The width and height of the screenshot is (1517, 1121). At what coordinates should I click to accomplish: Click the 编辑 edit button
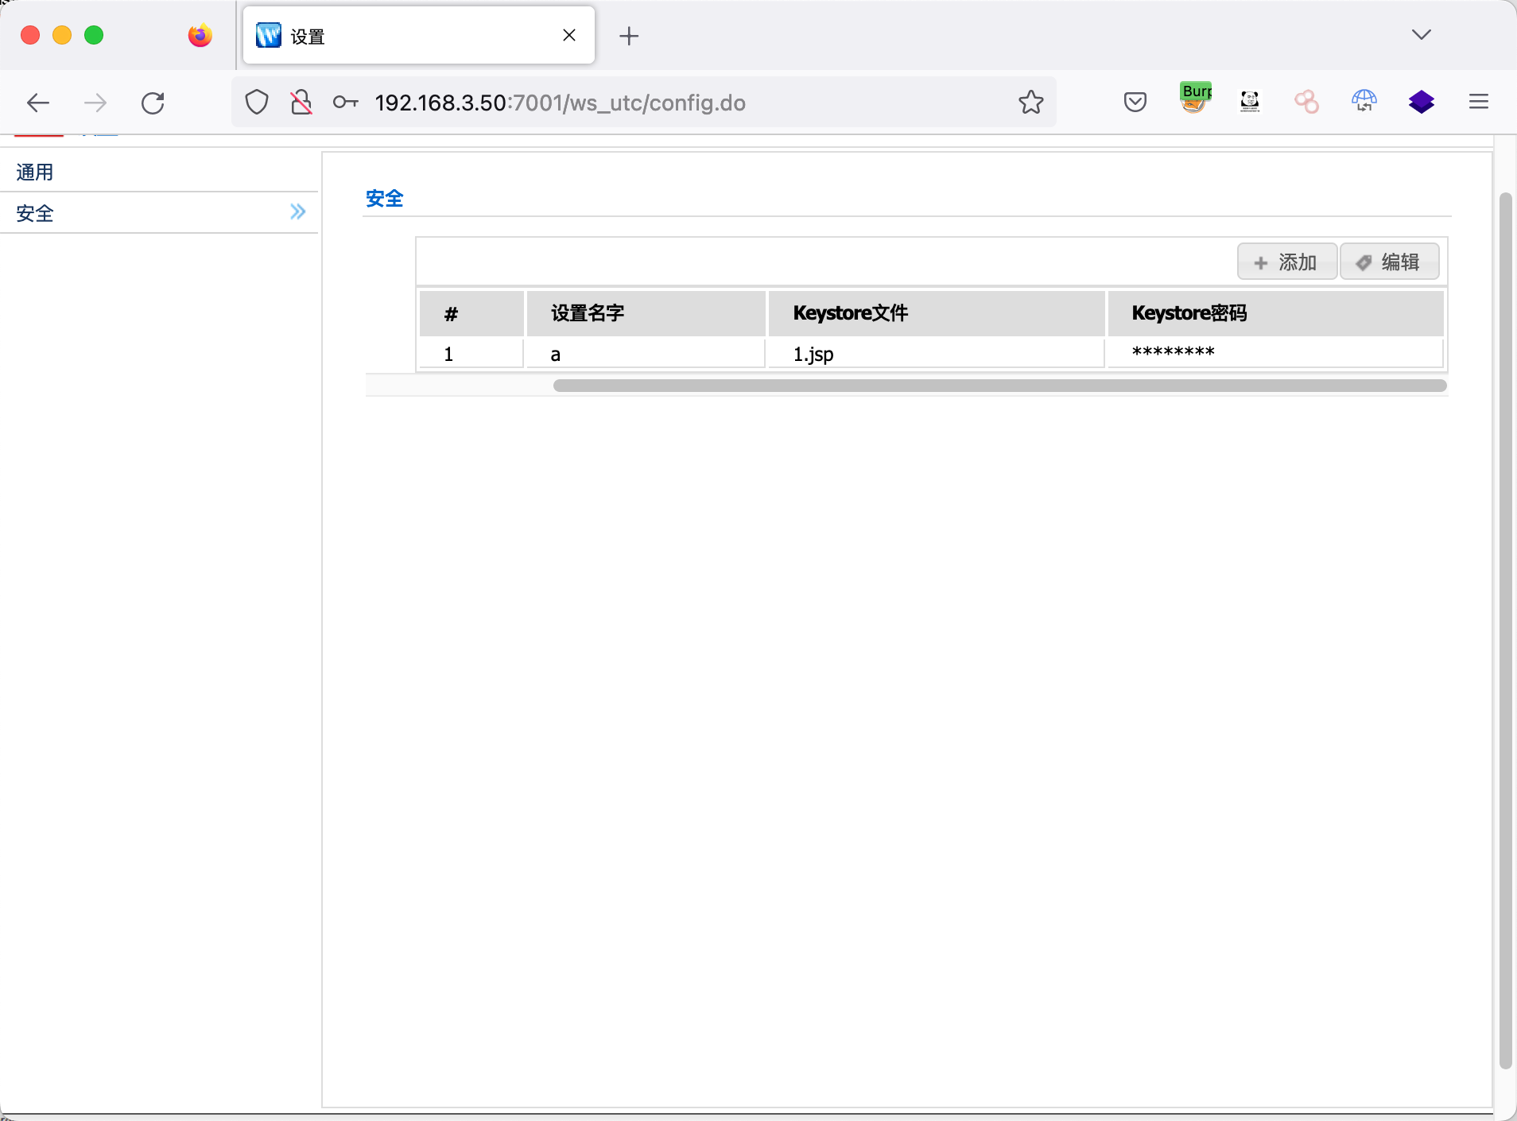coord(1389,262)
